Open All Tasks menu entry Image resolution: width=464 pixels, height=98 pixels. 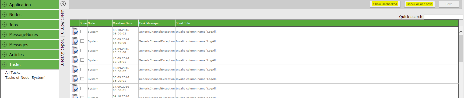tap(13, 72)
